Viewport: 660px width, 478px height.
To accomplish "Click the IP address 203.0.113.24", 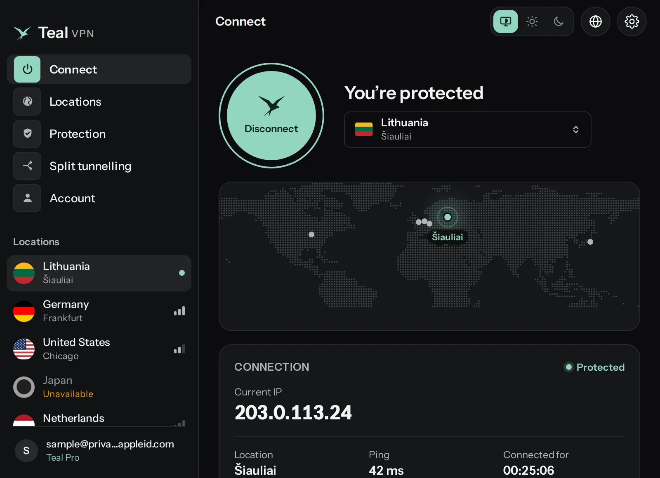I will [293, 412].
